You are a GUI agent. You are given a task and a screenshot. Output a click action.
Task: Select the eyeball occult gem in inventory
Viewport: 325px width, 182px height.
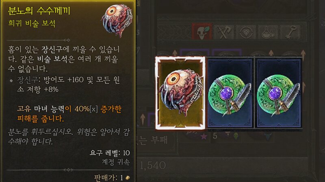pos(180,93)
